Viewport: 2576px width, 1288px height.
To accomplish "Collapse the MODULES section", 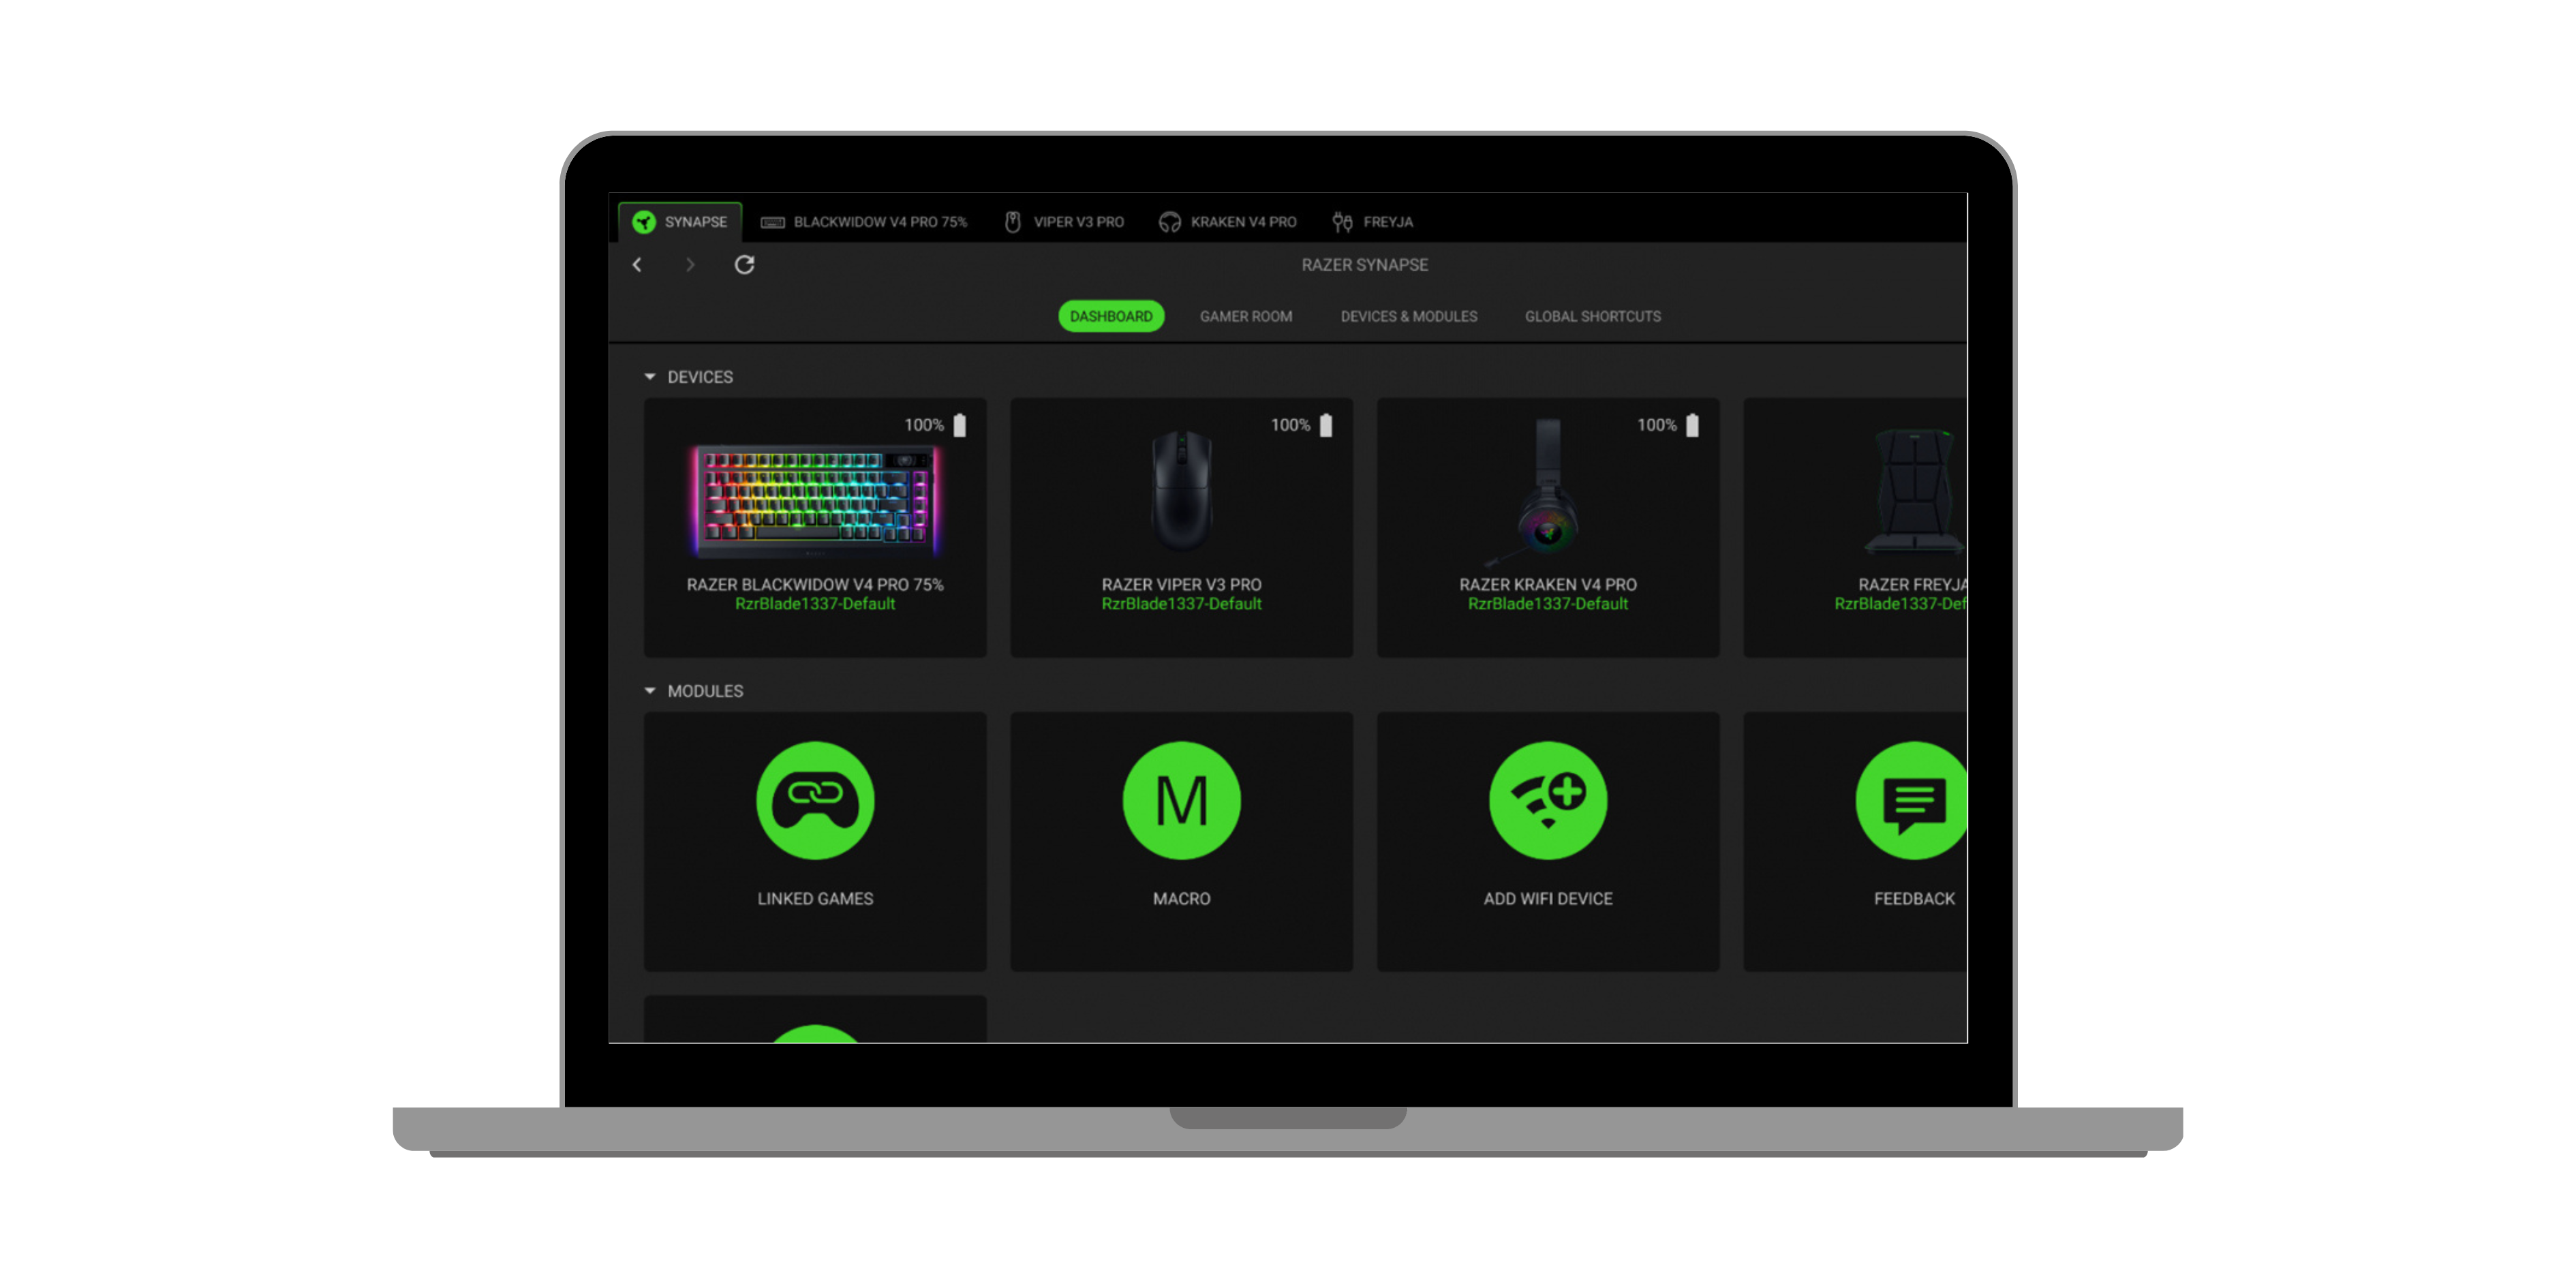I will [x=649, y=691].
